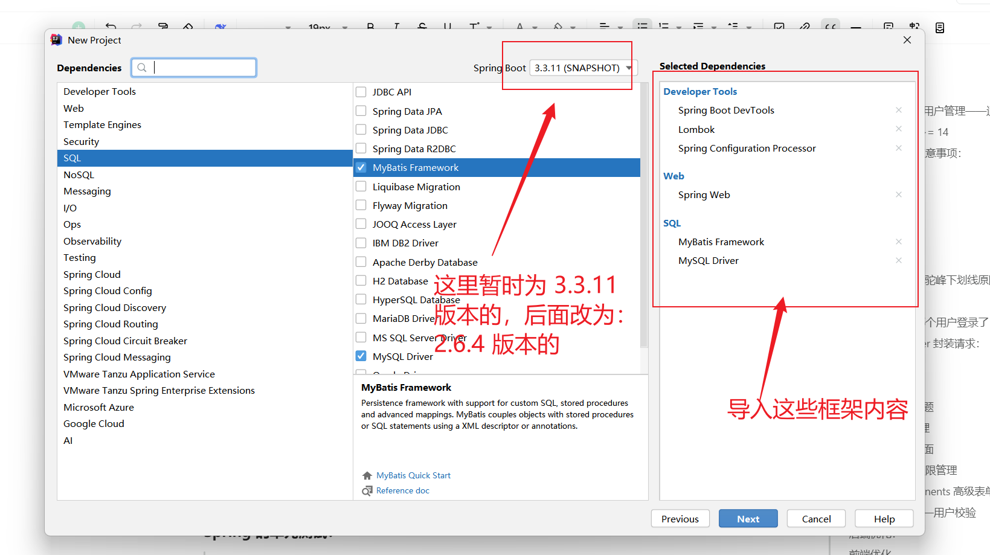
Task: Remove MyBatis Framework from selected dependencies
Action: (x=899, y=242)
